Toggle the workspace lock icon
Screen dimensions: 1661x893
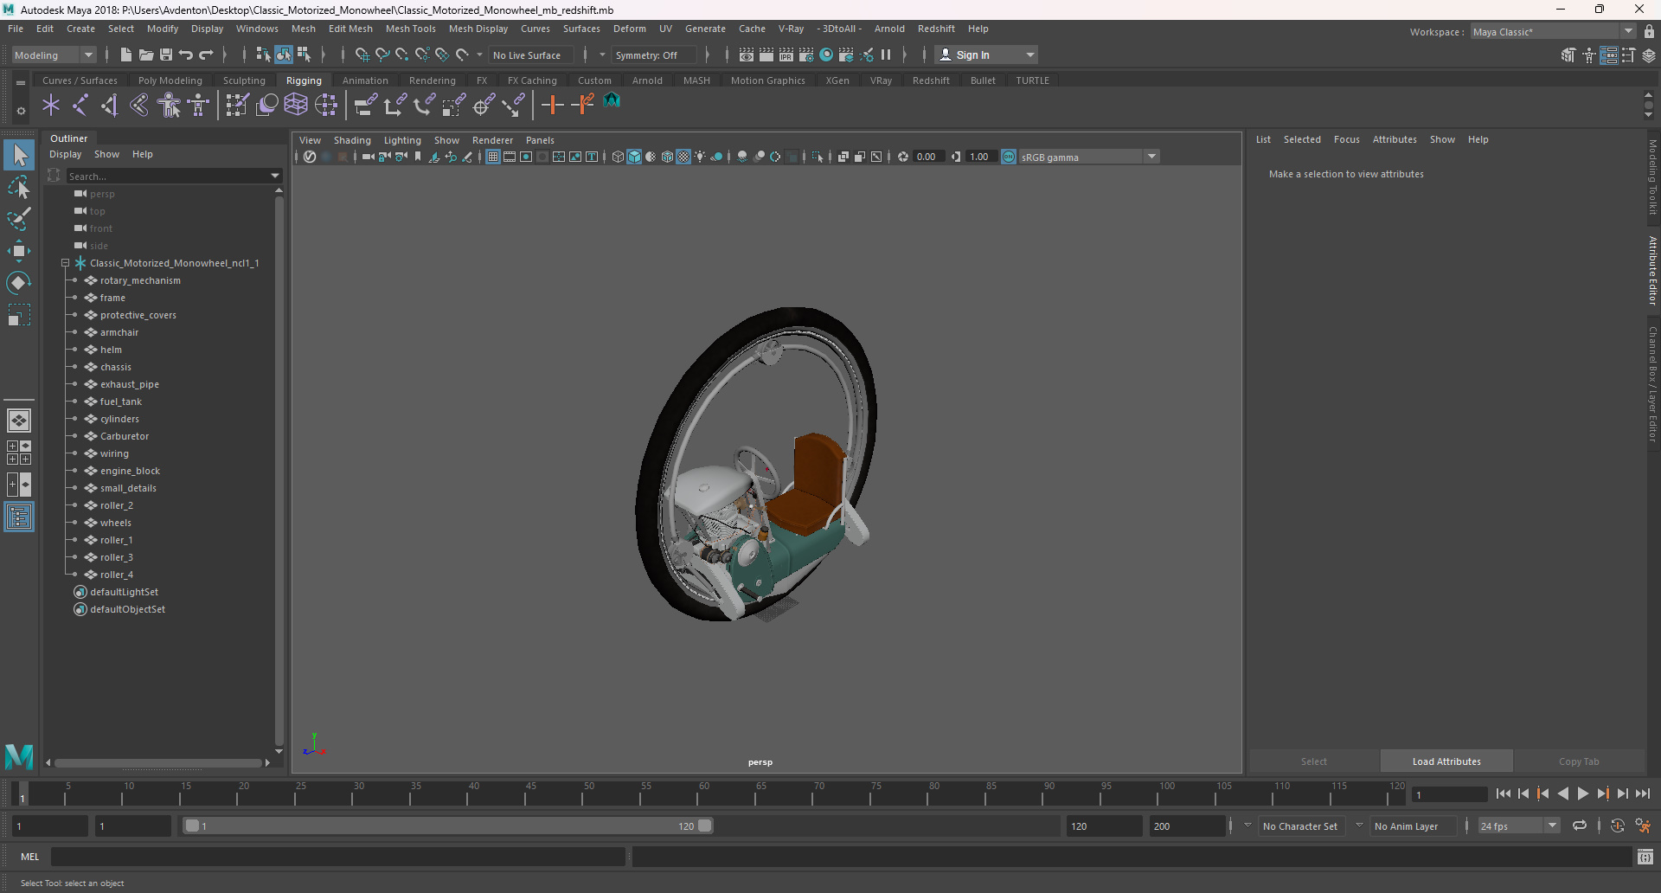(x=1649, y=32)
